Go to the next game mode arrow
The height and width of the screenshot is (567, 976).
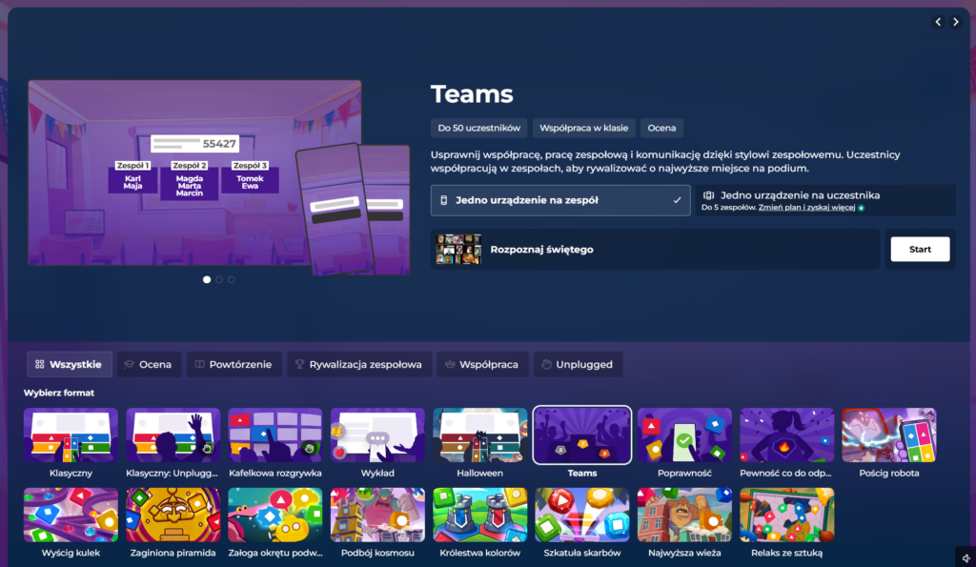point(956,22)
